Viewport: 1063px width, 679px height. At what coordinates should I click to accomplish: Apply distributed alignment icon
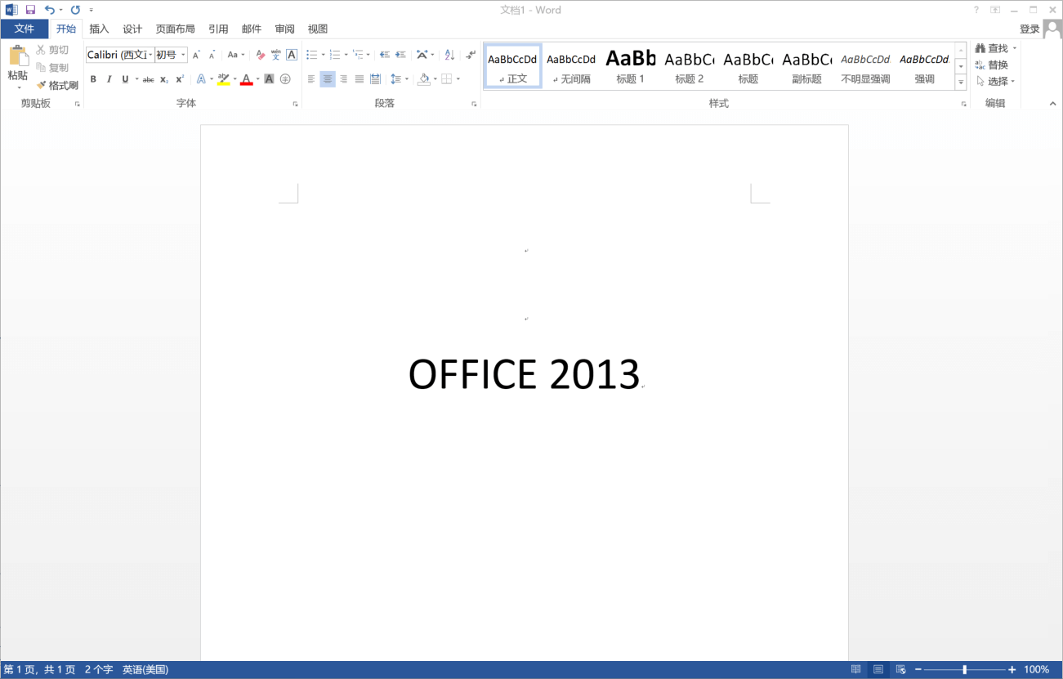coord(375,79)
